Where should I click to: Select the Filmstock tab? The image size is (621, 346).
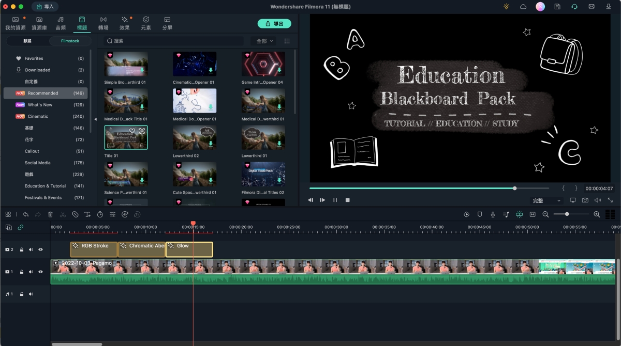[70, 41]
